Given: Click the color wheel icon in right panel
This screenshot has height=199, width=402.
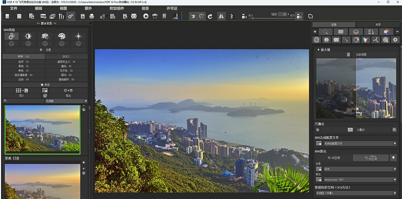Looking at the screenshot, I should (356, 40).
